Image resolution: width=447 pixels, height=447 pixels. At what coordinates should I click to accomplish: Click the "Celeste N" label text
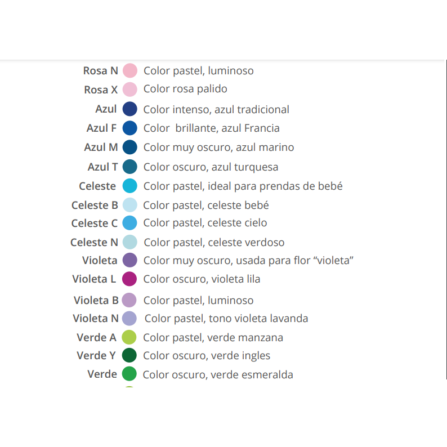94,242
